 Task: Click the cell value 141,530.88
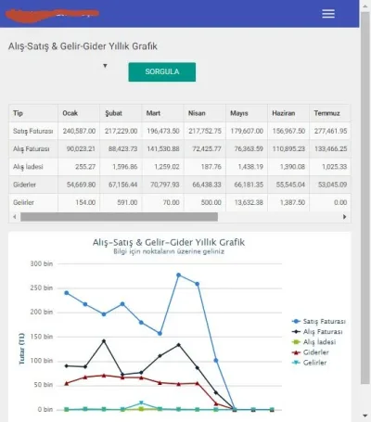coord(163,149)
